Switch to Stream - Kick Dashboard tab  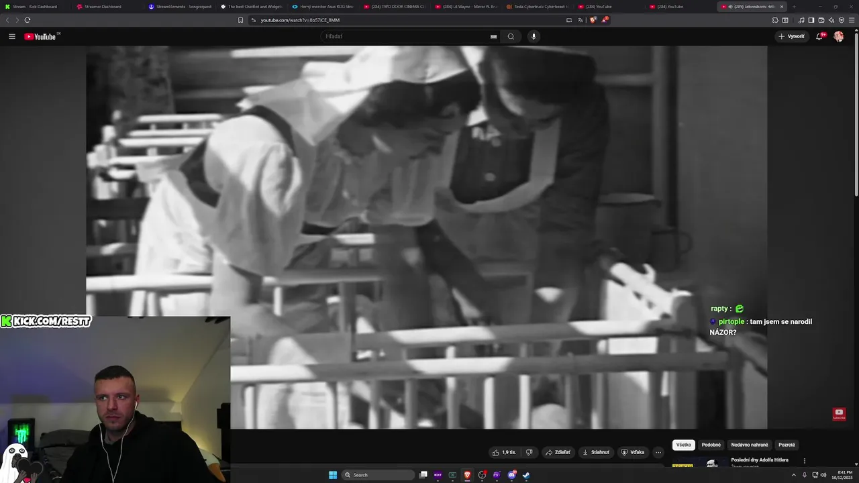click(x=35, y=7)
